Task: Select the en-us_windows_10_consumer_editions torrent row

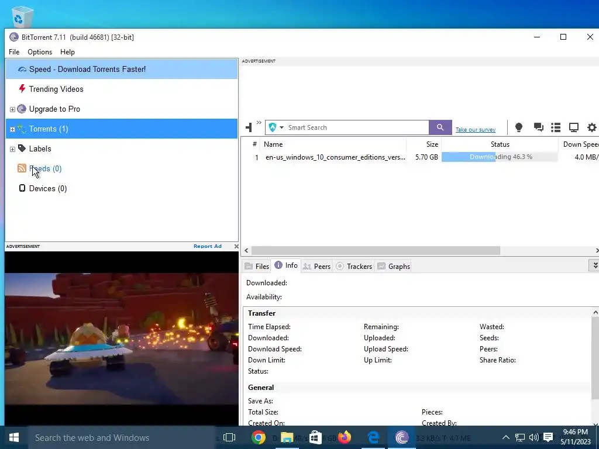Action: 420,157
